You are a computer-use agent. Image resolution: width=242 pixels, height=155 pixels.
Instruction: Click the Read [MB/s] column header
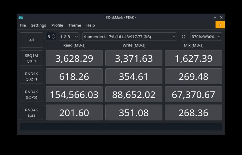point(74,45)
